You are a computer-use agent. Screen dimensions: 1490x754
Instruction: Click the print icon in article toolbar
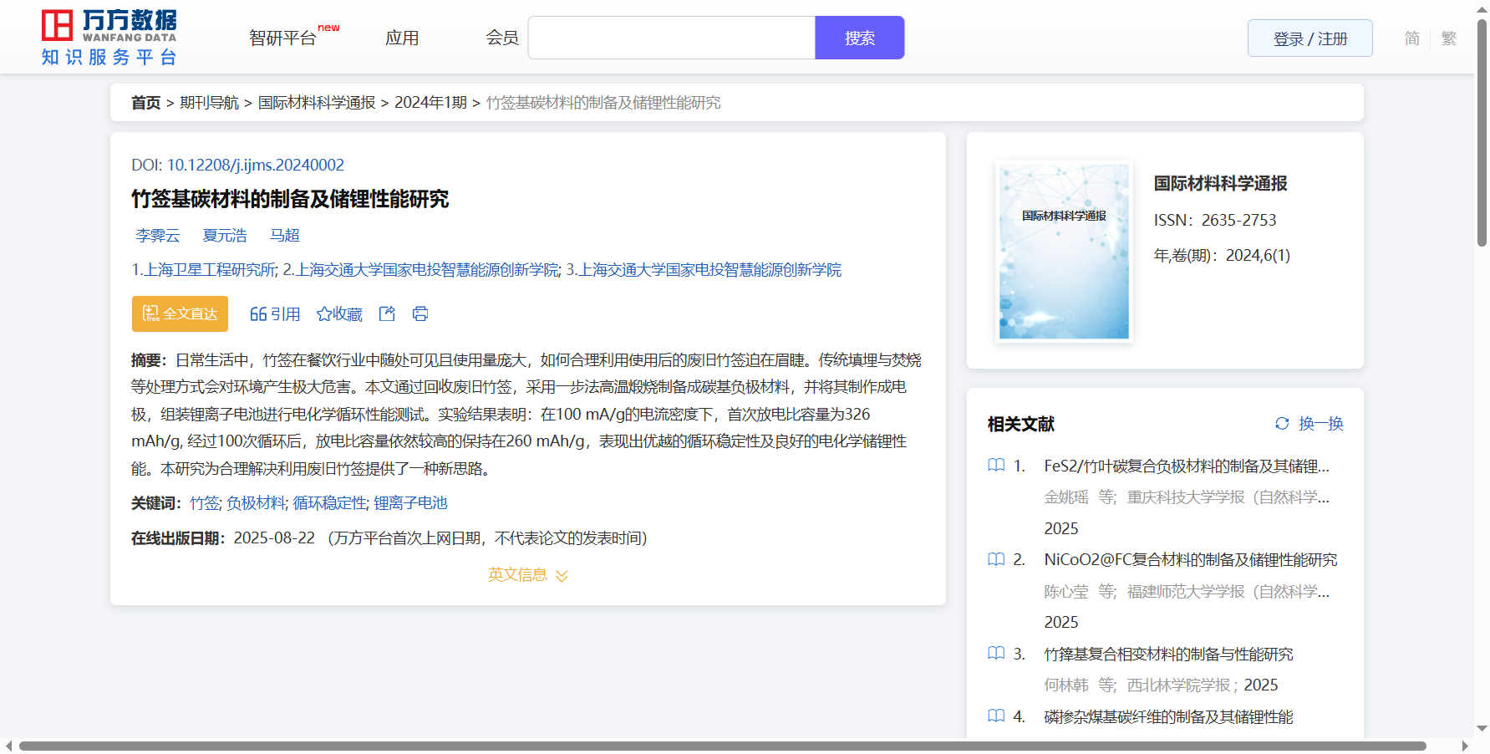pyautogui.click(x=420, y=313)
